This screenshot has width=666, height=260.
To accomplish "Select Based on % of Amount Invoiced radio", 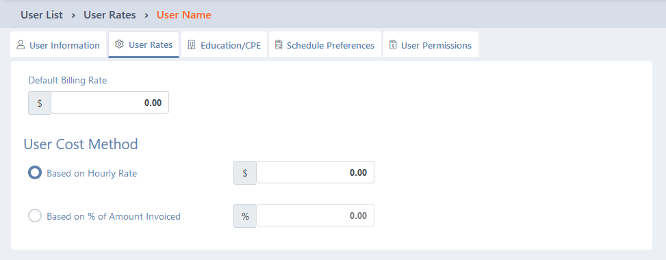I will [35, 216].
